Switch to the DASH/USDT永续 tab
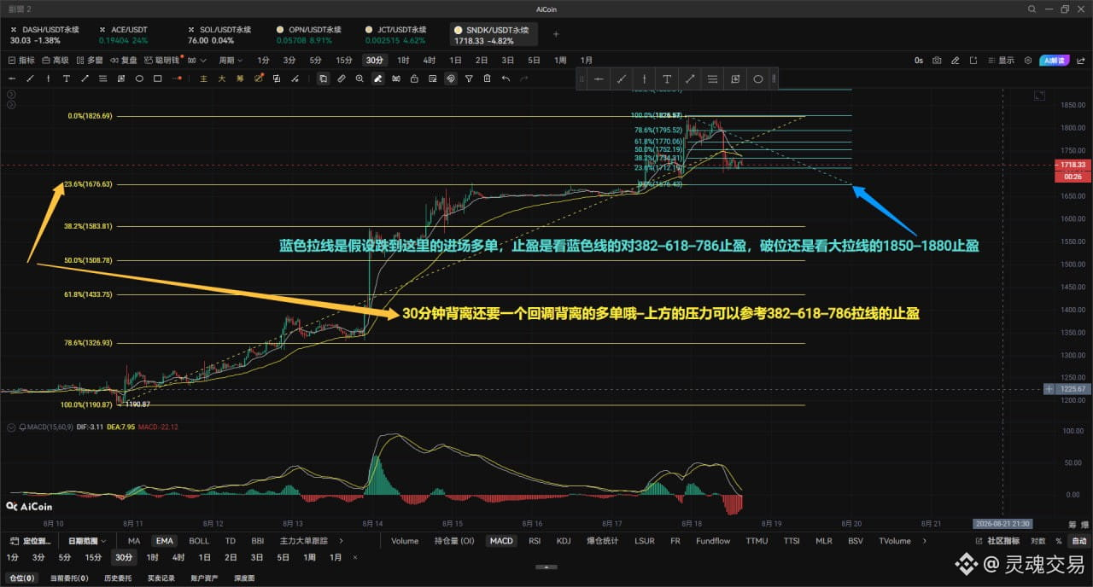Screen dimensions: 1093x587 tap(44, 34)
